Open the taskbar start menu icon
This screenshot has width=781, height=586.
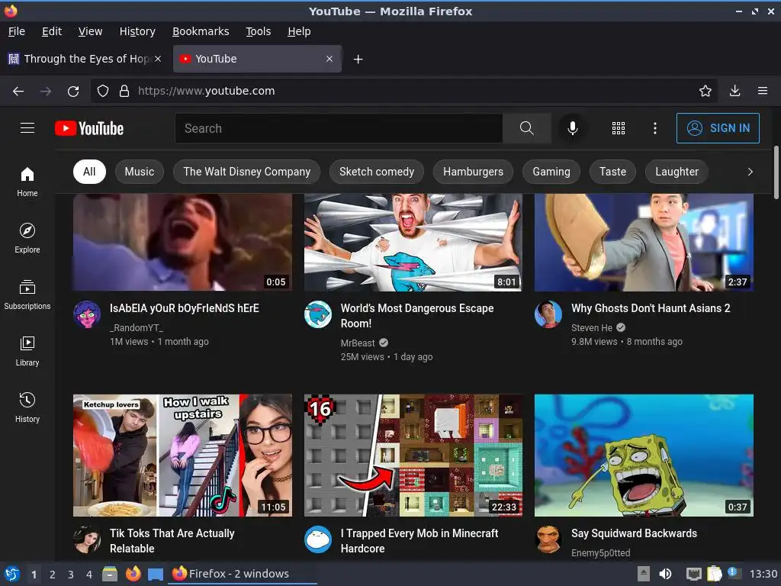click(12, 574)
